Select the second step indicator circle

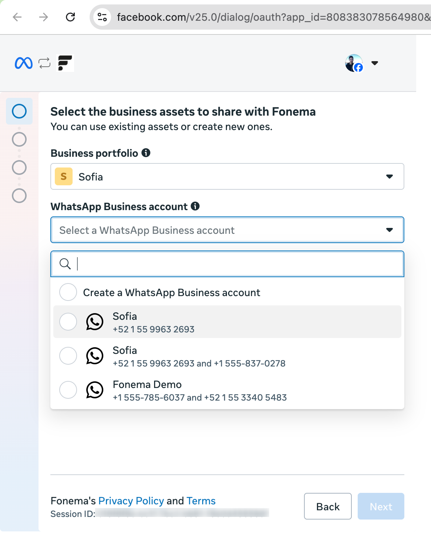coord(19,139)
